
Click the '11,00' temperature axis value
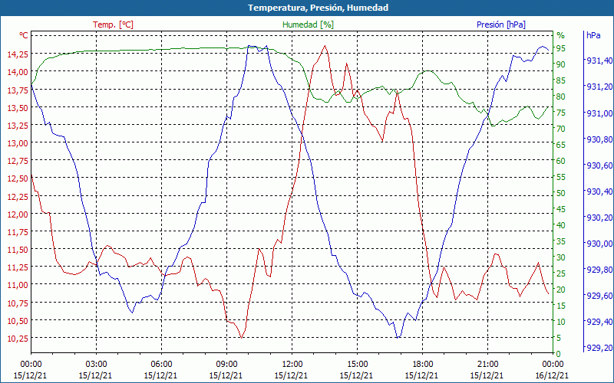coord(18,285)
